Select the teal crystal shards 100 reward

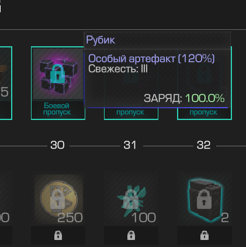coord(131,199)
